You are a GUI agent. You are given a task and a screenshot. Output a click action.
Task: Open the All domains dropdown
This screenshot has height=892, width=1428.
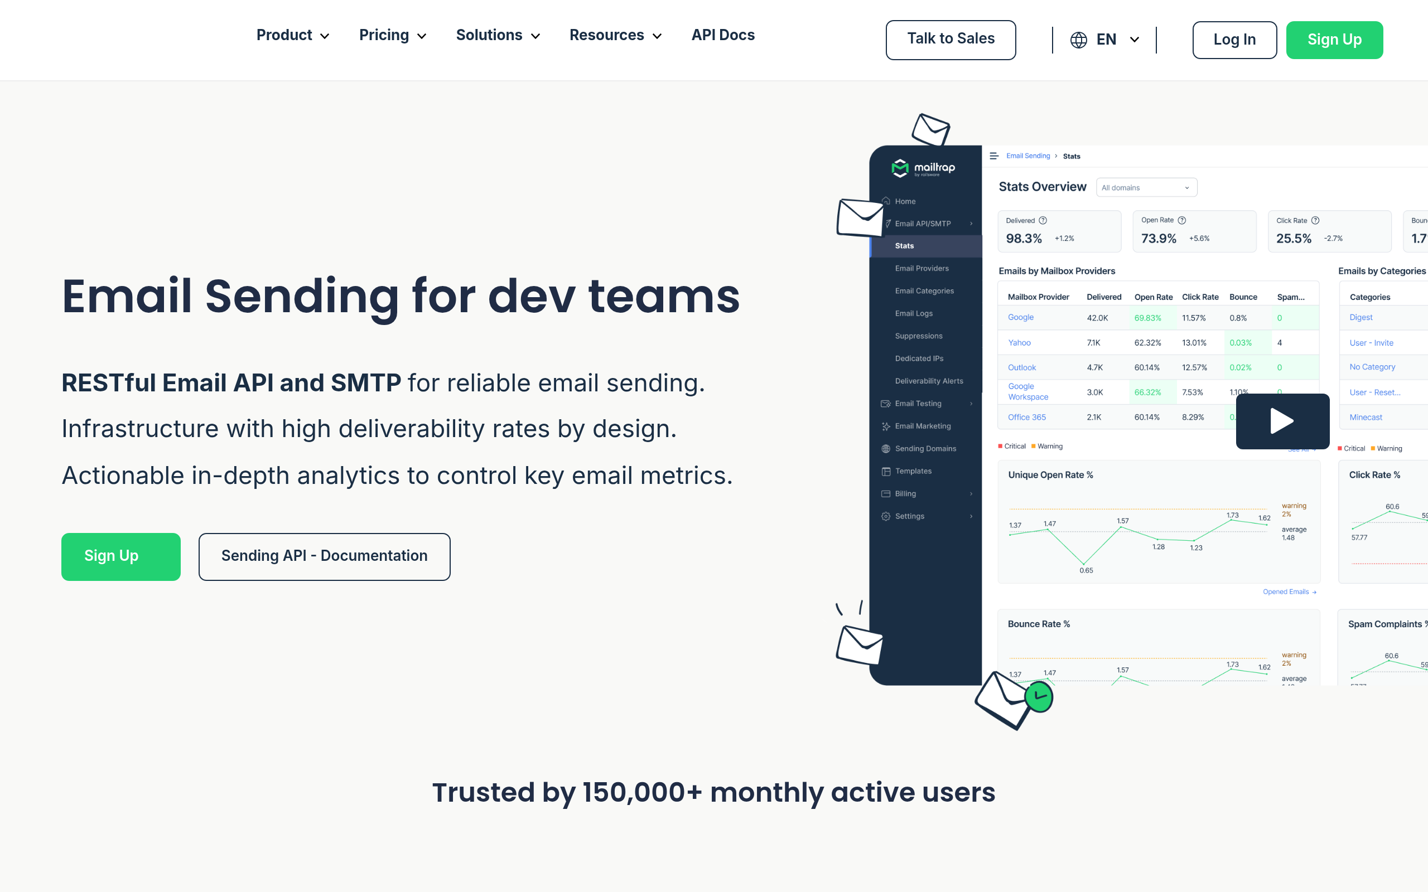[1146, 188]
